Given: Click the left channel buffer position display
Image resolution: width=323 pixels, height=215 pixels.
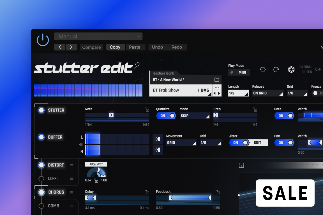Looking at the screenshot, I should (x=117, y=139).
